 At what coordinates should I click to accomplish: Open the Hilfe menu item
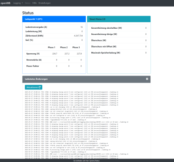coord(34,3)
